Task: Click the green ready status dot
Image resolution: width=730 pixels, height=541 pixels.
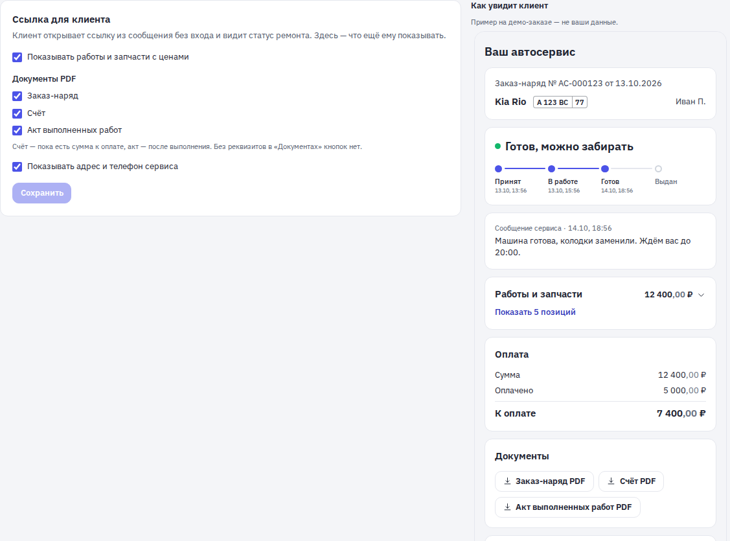Action: point(497,146)
